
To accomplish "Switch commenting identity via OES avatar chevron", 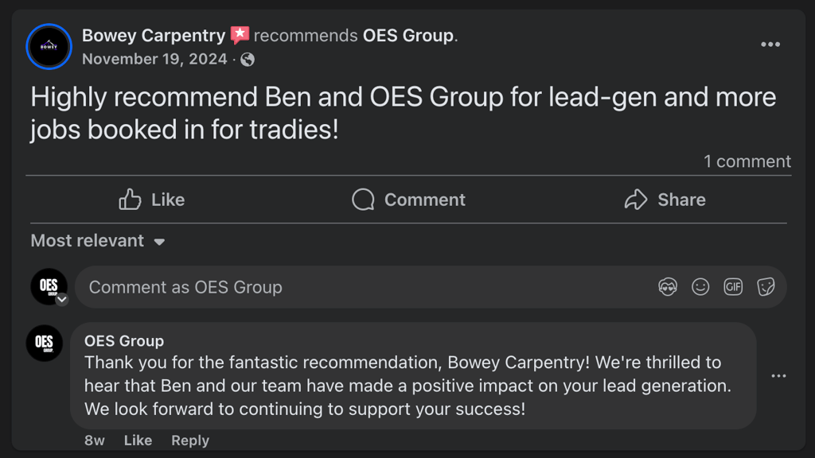I will point(61,300).
